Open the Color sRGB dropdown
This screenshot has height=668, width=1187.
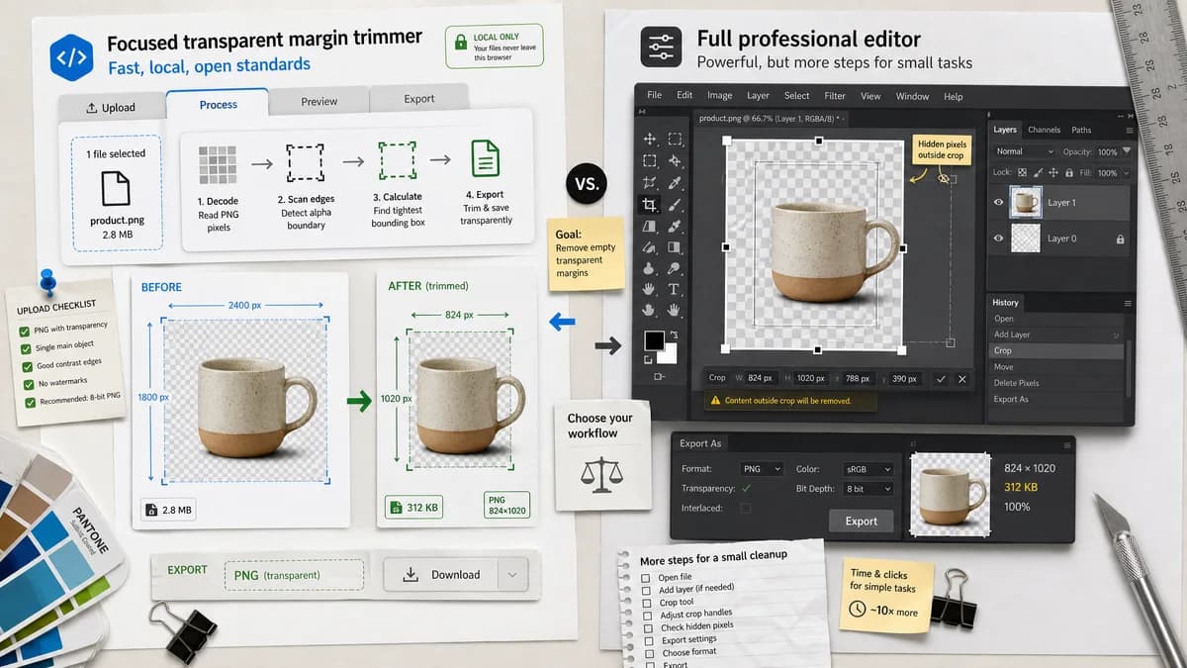pos(867,469)
